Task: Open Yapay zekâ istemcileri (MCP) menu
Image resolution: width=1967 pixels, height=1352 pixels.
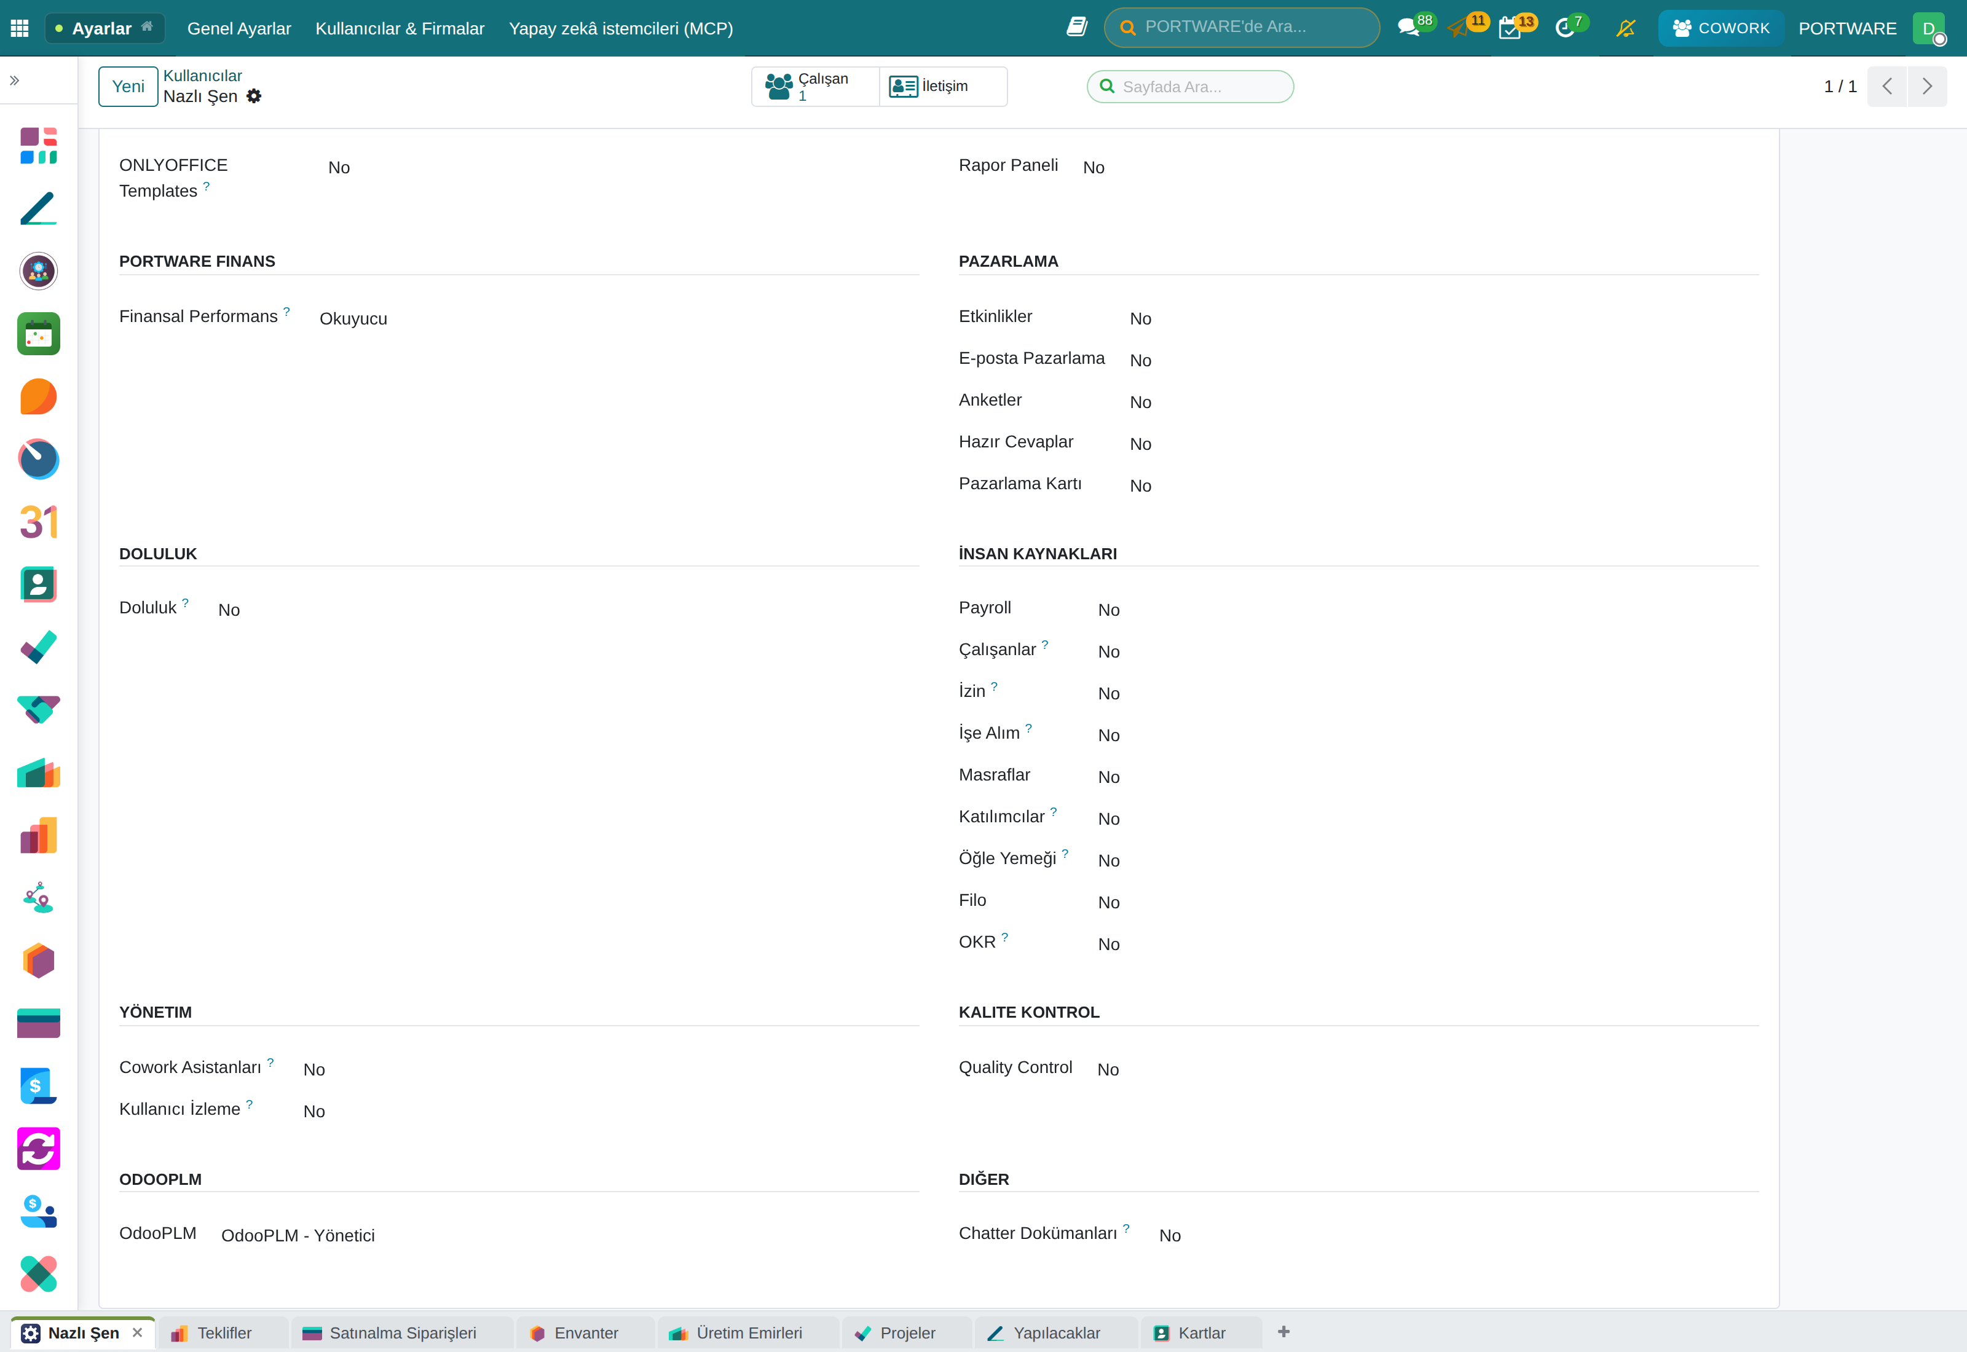Action: (621, 28)
